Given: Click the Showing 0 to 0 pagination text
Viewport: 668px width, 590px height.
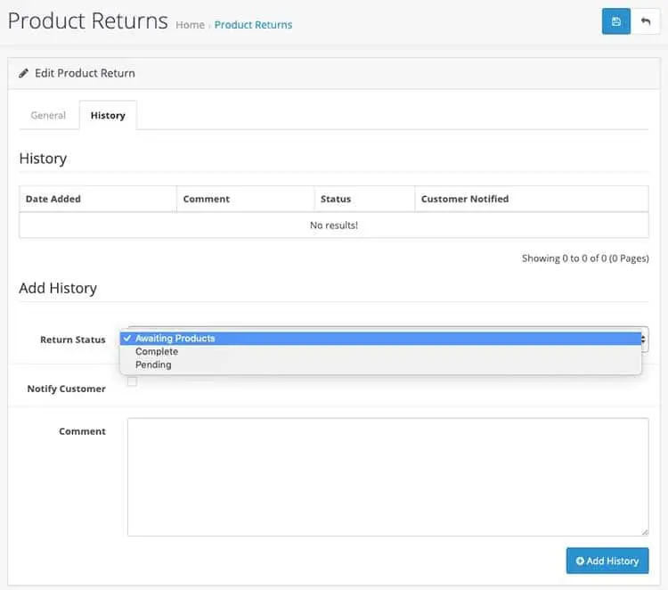Looking at the screenshot, I should (x=585, y=258).
